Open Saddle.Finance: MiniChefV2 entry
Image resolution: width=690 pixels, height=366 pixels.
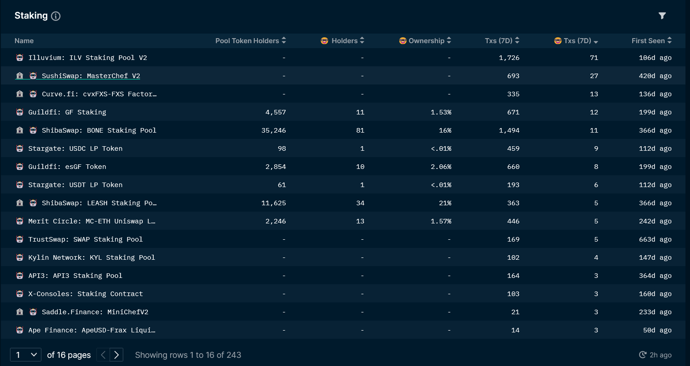[95, 312]
